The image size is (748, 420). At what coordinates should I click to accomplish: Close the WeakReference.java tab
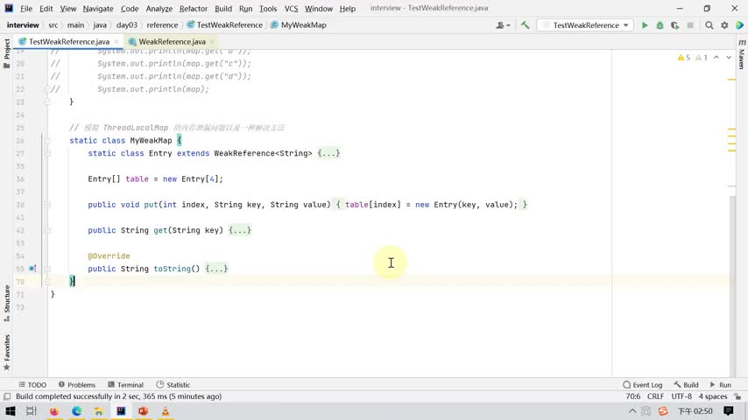(212, 42)
